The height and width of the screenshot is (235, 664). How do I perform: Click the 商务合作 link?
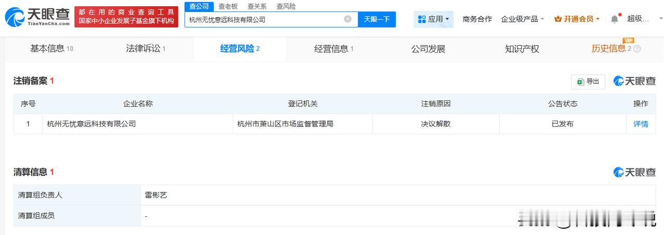(477, 19)
